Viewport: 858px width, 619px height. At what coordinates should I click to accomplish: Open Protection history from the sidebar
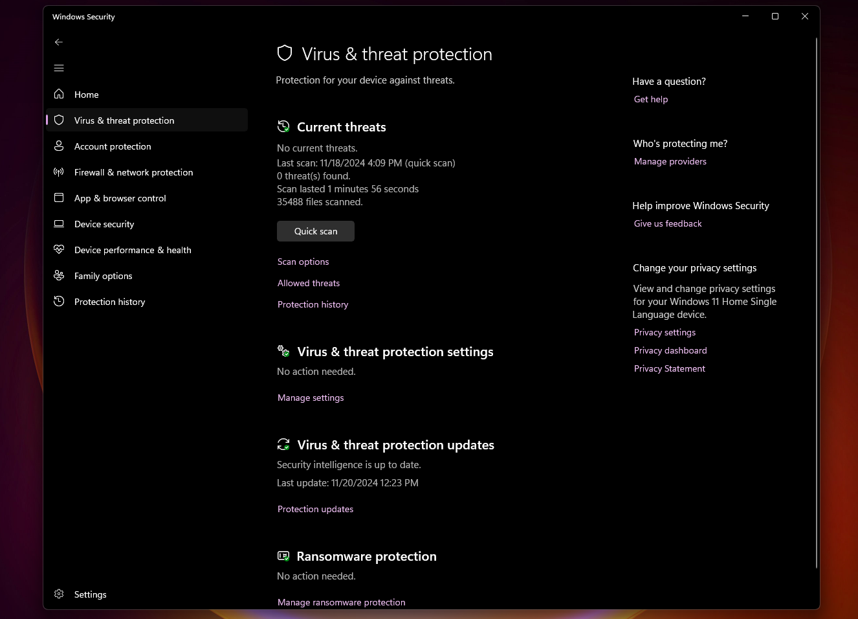[147, 302]
